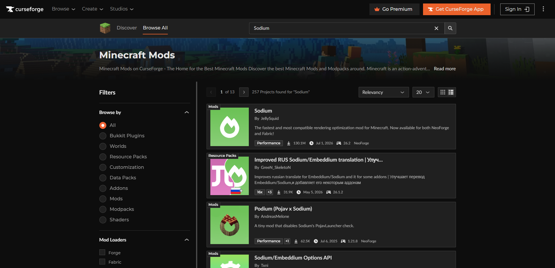Image resolution: width=555 pixels, height=268 pixels.
Task: Click the 257 Projects found text
Action: (281, 92)
